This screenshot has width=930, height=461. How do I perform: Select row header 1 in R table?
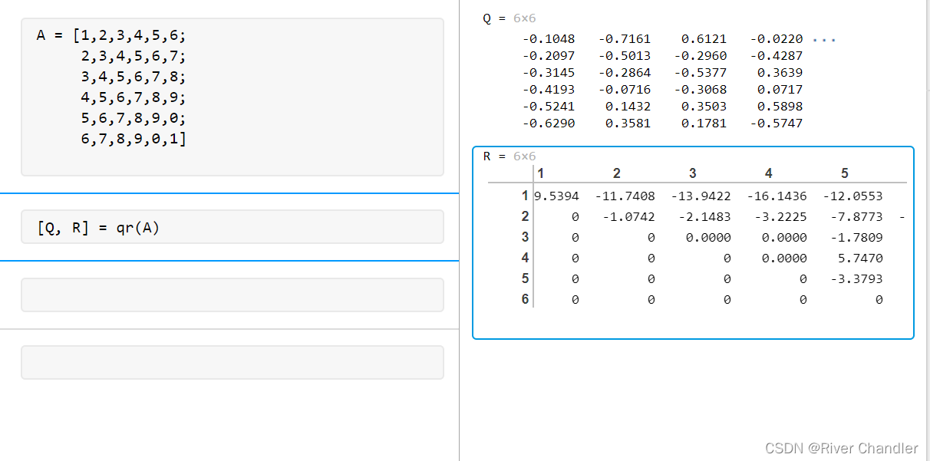526,196
